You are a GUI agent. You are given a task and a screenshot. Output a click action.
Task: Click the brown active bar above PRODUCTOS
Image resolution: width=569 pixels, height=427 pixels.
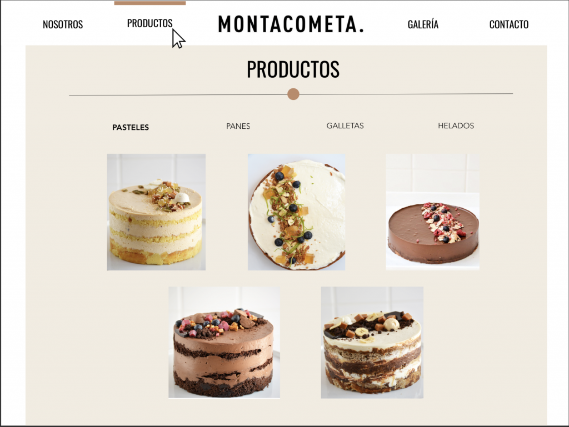[x=150, y=3]
